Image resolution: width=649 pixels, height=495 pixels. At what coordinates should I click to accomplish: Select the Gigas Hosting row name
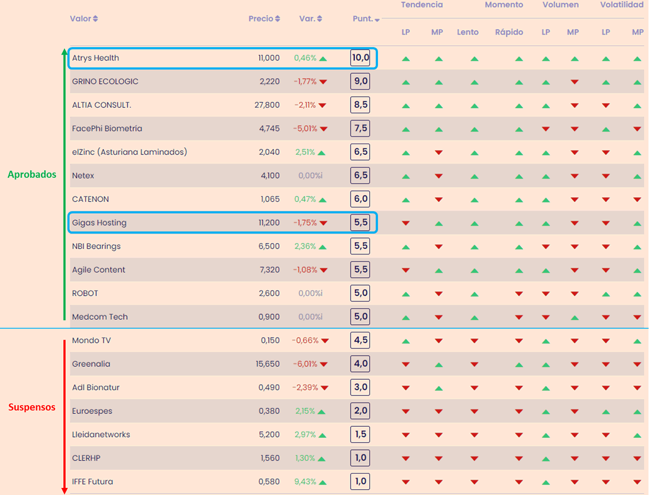pyautogui.click(x=99, y=223)
